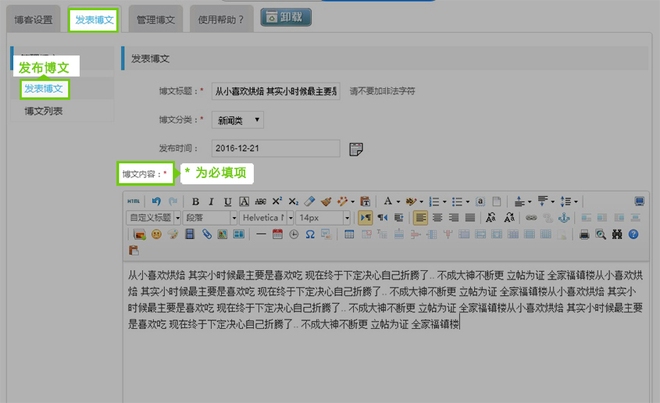Toggle bold formatting in the editor
660x403 pixels.
point(196,201)
